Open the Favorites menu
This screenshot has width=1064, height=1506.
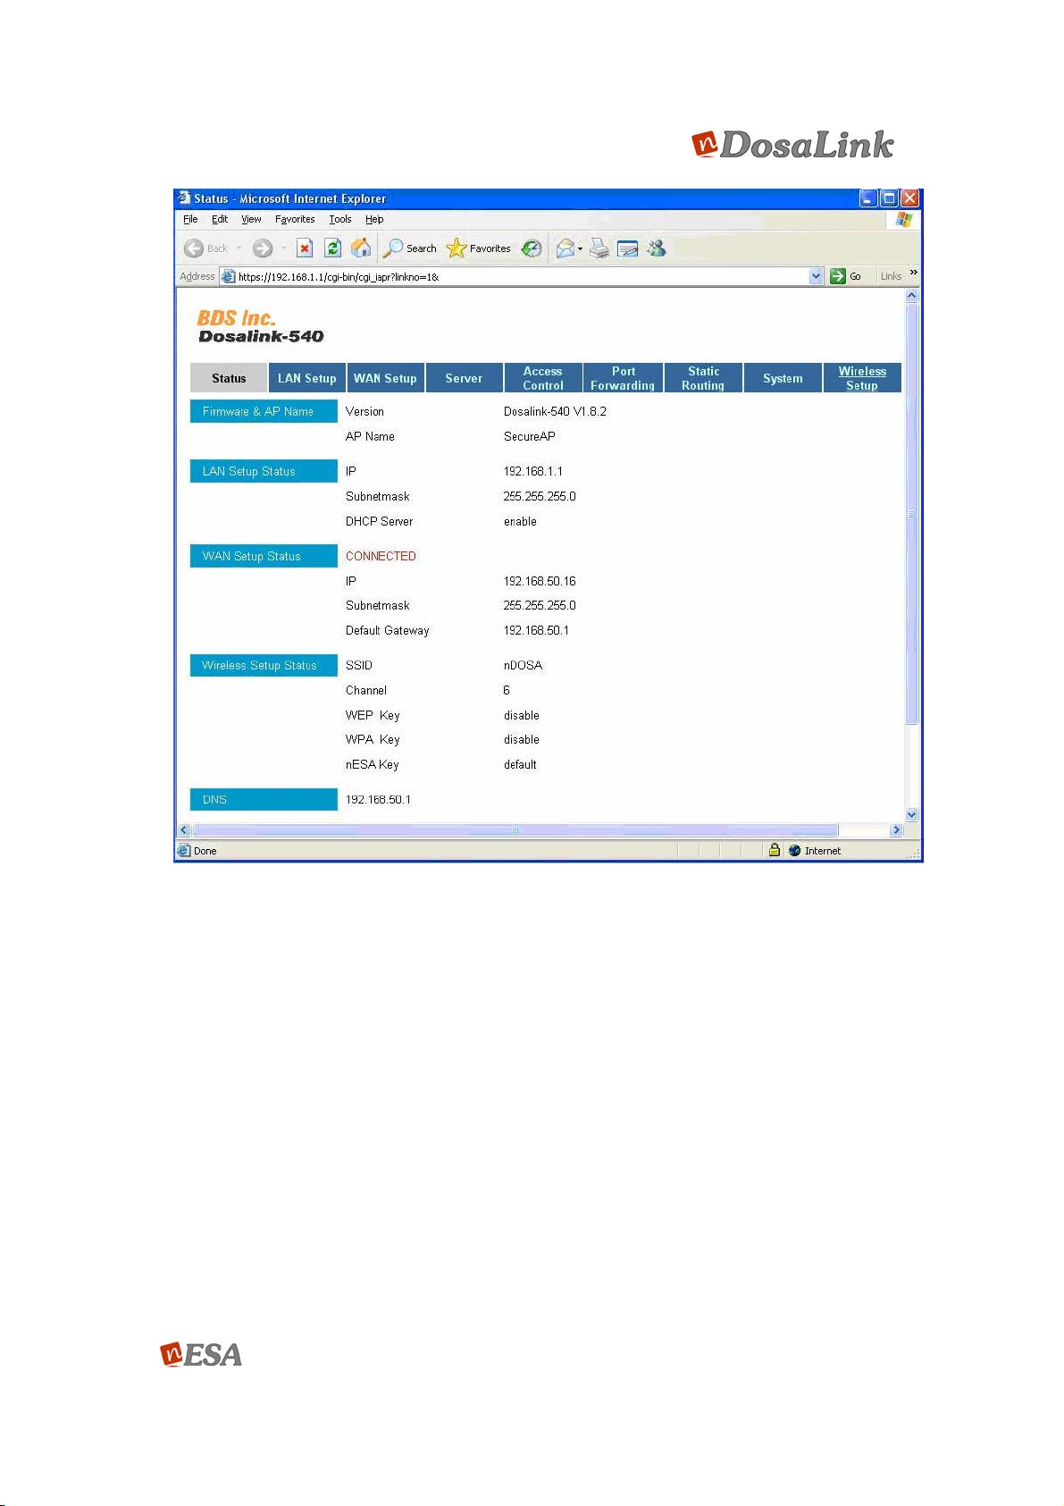tap(295, 219)
